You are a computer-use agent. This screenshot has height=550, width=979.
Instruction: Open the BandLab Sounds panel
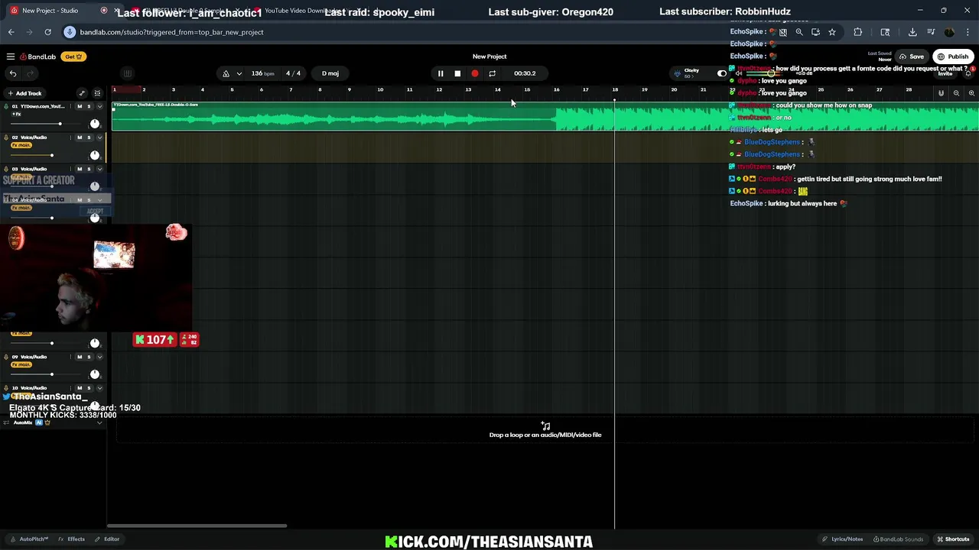pos(898,539)
